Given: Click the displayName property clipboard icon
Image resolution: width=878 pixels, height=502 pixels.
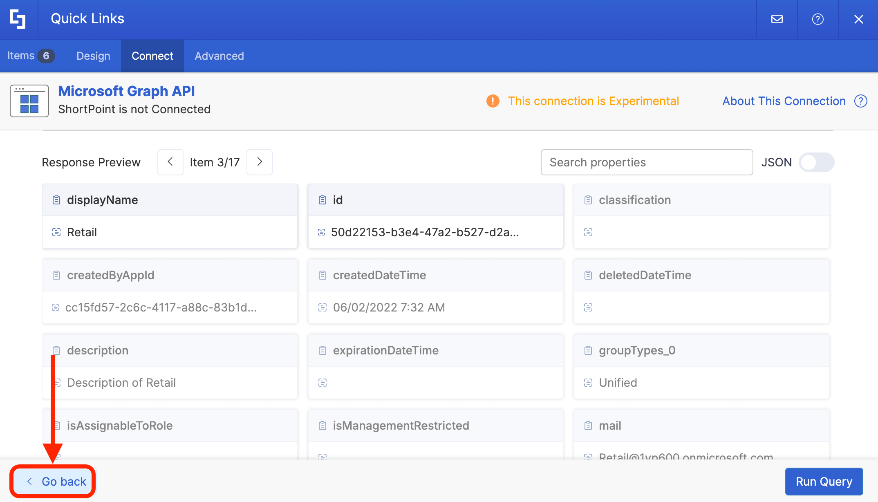Looking at the screenshot, I should (56, 200).
